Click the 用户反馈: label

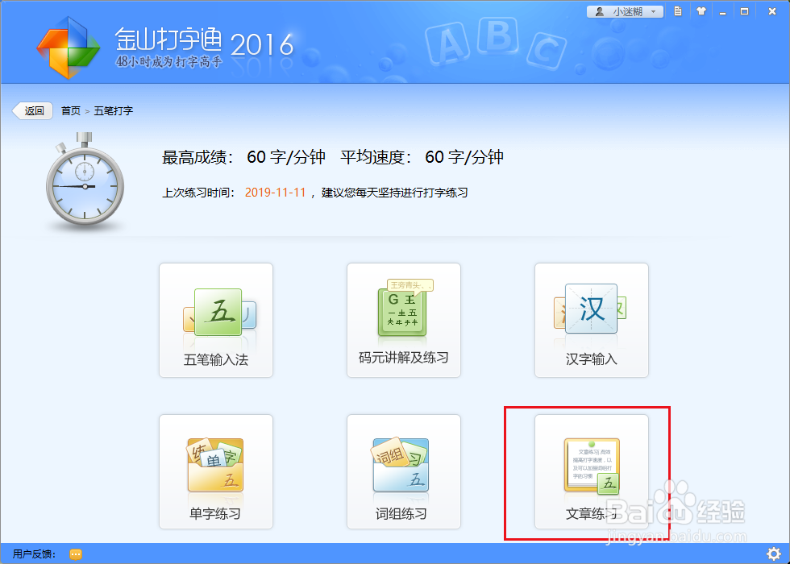click(34, 554)
